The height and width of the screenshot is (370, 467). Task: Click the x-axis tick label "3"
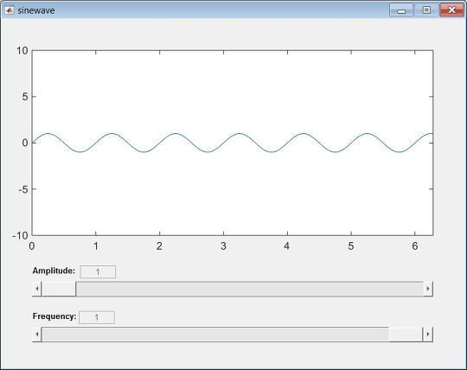point(223,246)
